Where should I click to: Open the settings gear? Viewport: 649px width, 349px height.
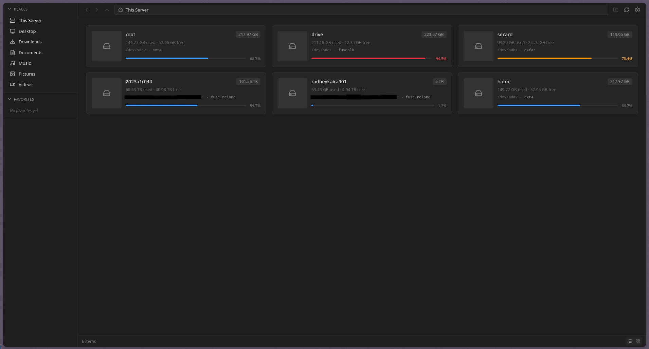(x=637, y=10)
